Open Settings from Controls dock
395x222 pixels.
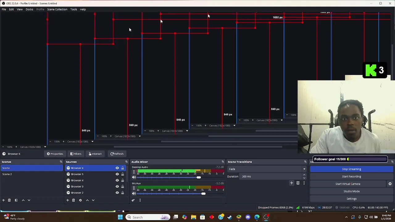click(x=351, y=199)
